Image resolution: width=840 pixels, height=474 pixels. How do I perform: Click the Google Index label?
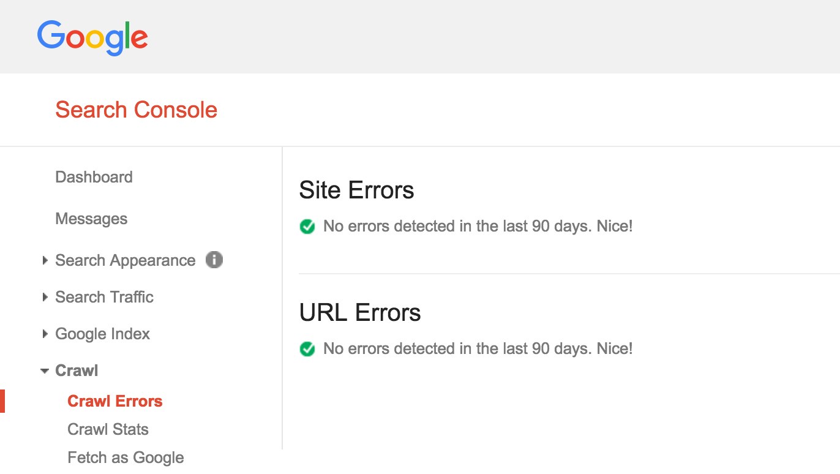102,334
